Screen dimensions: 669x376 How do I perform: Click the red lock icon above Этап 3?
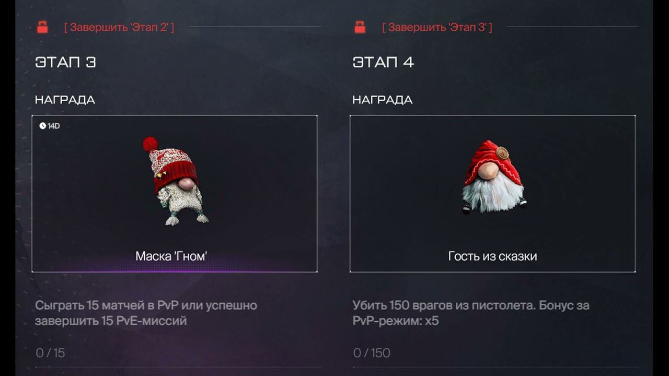[42, 27]
